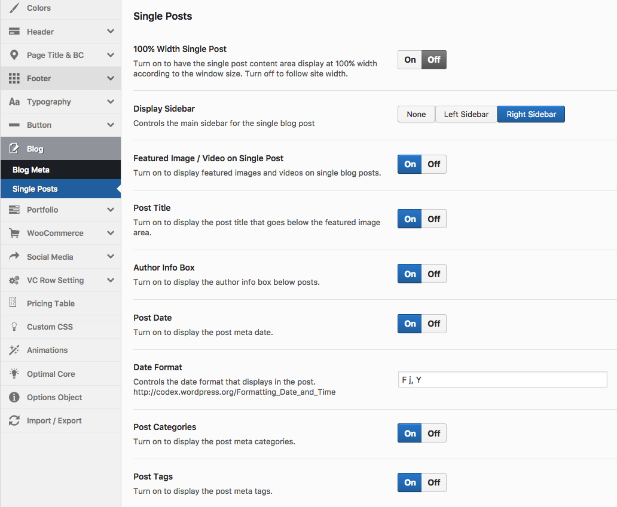The height and width of the screenshot is (507, 617).
Task: Click the Import / Export refresh icon
Action: [x=14, y=420]
